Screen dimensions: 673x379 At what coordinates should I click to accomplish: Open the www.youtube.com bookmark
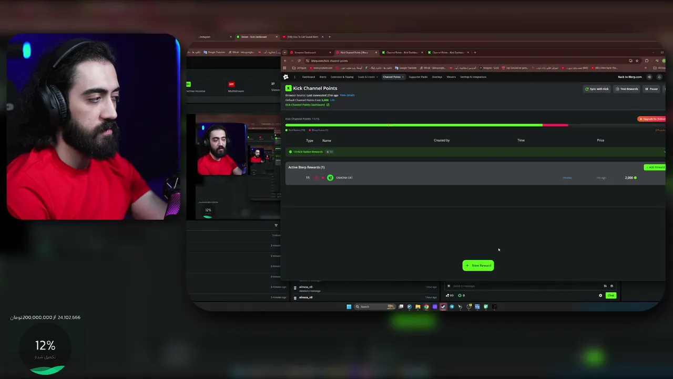coord(321,68)
